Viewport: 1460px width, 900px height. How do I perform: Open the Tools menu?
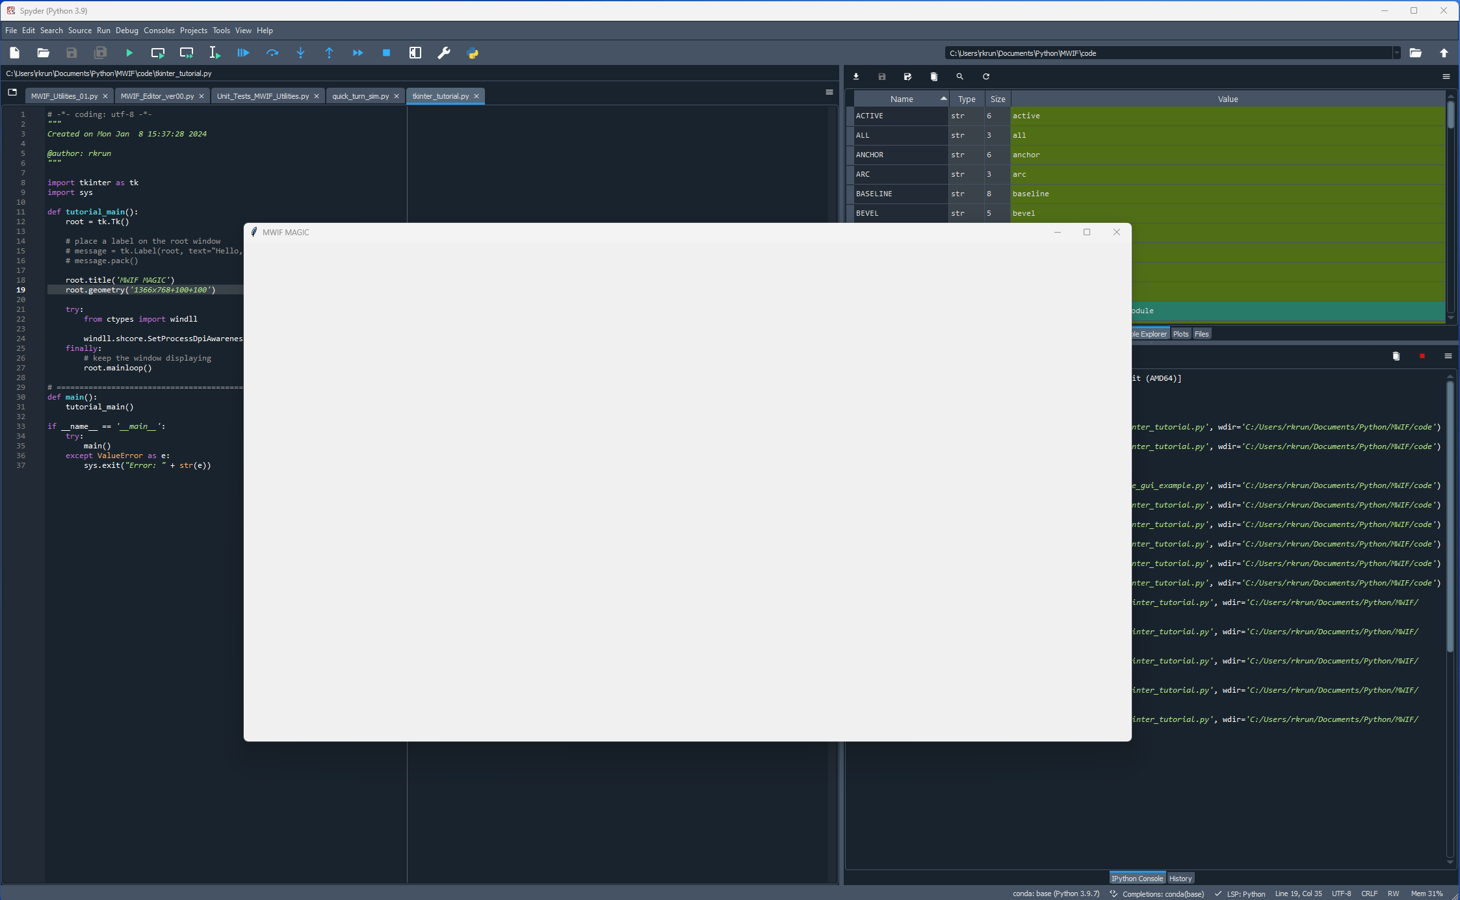(x=221, y=31)
